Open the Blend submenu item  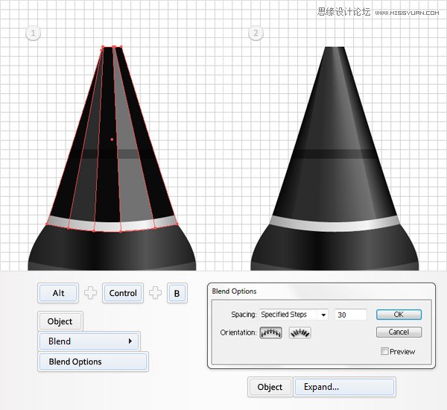[89, 341]
